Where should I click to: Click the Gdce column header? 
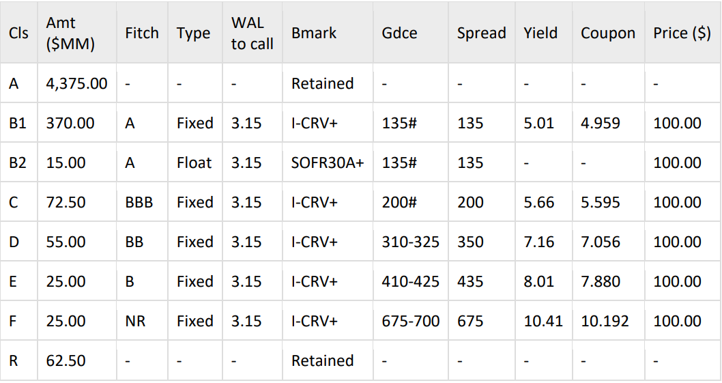tap(400, 33)
